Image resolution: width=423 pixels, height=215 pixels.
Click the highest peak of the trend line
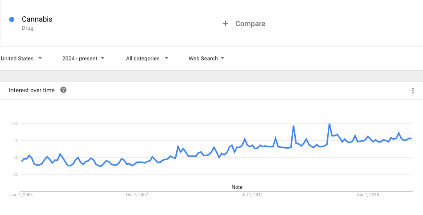coord(329,124)
